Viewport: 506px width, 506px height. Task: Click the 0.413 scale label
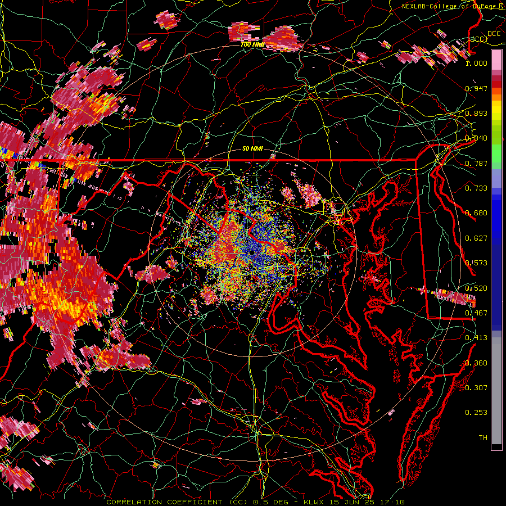click(476, 337)
